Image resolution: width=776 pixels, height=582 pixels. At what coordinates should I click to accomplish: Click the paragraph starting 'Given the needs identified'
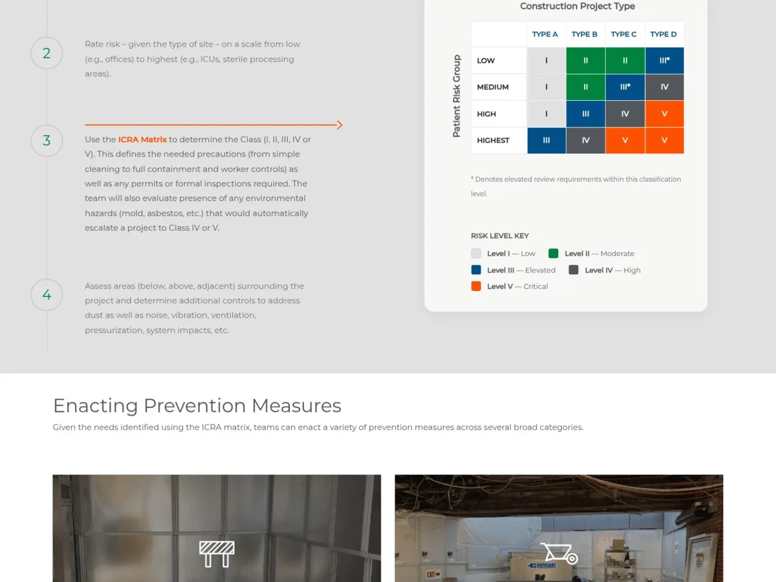318,427
